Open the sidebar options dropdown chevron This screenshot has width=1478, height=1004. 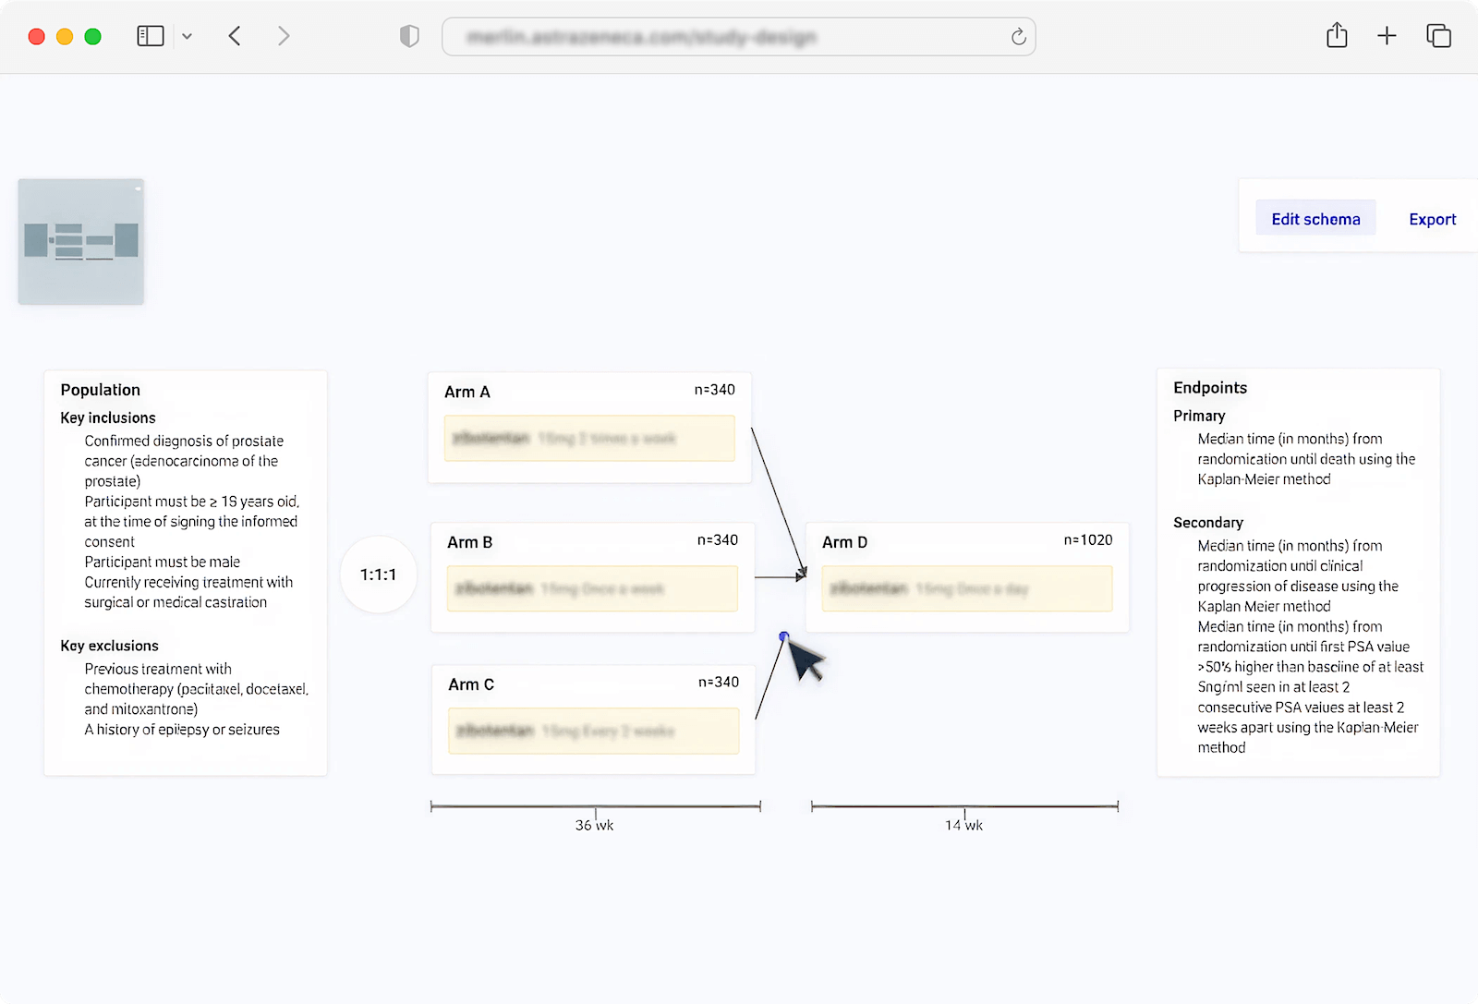pyautogui.click(x=187, y=37)
